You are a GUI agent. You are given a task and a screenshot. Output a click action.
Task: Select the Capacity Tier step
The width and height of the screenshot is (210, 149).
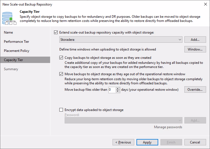(x=13, y=60)
